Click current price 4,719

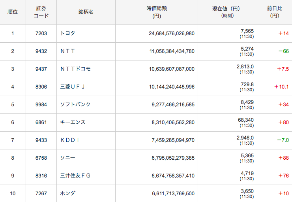pos(247,174)
